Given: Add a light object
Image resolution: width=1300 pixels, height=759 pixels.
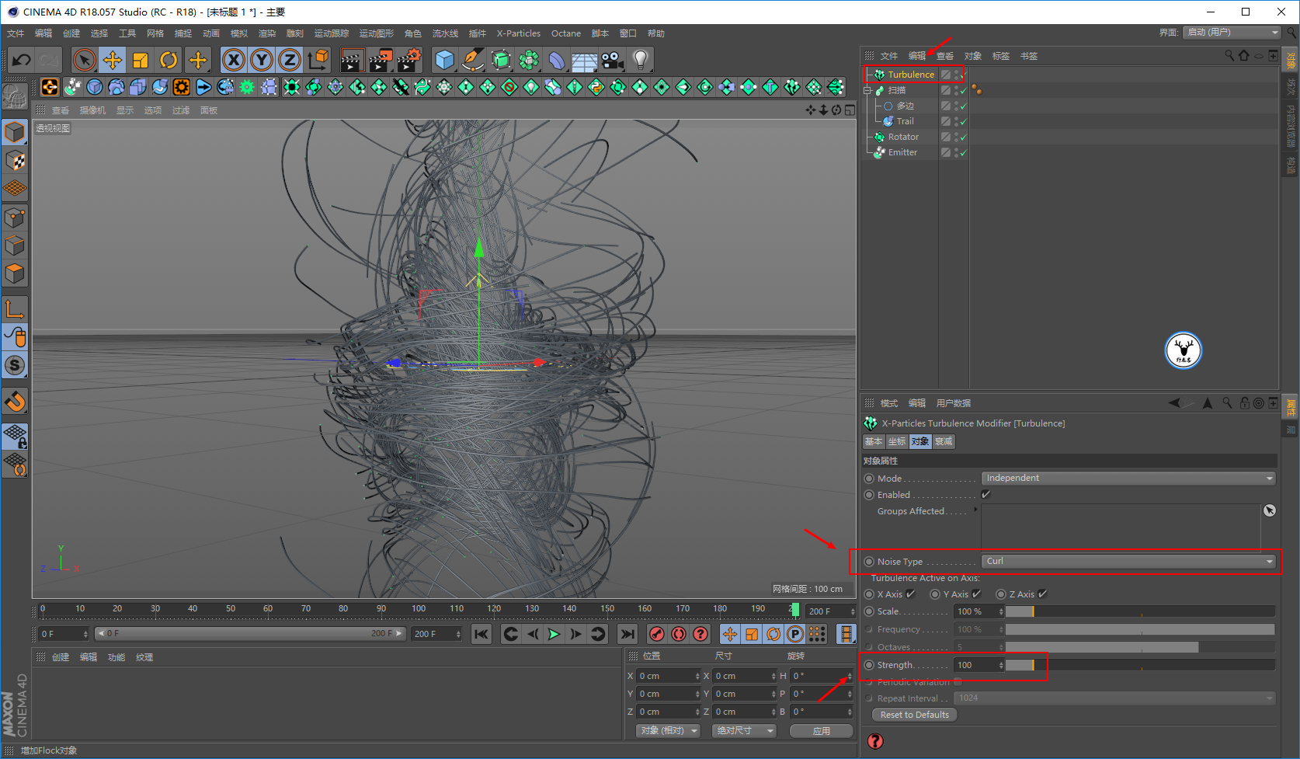Looking at the screenshot, I should pos(641,60).
